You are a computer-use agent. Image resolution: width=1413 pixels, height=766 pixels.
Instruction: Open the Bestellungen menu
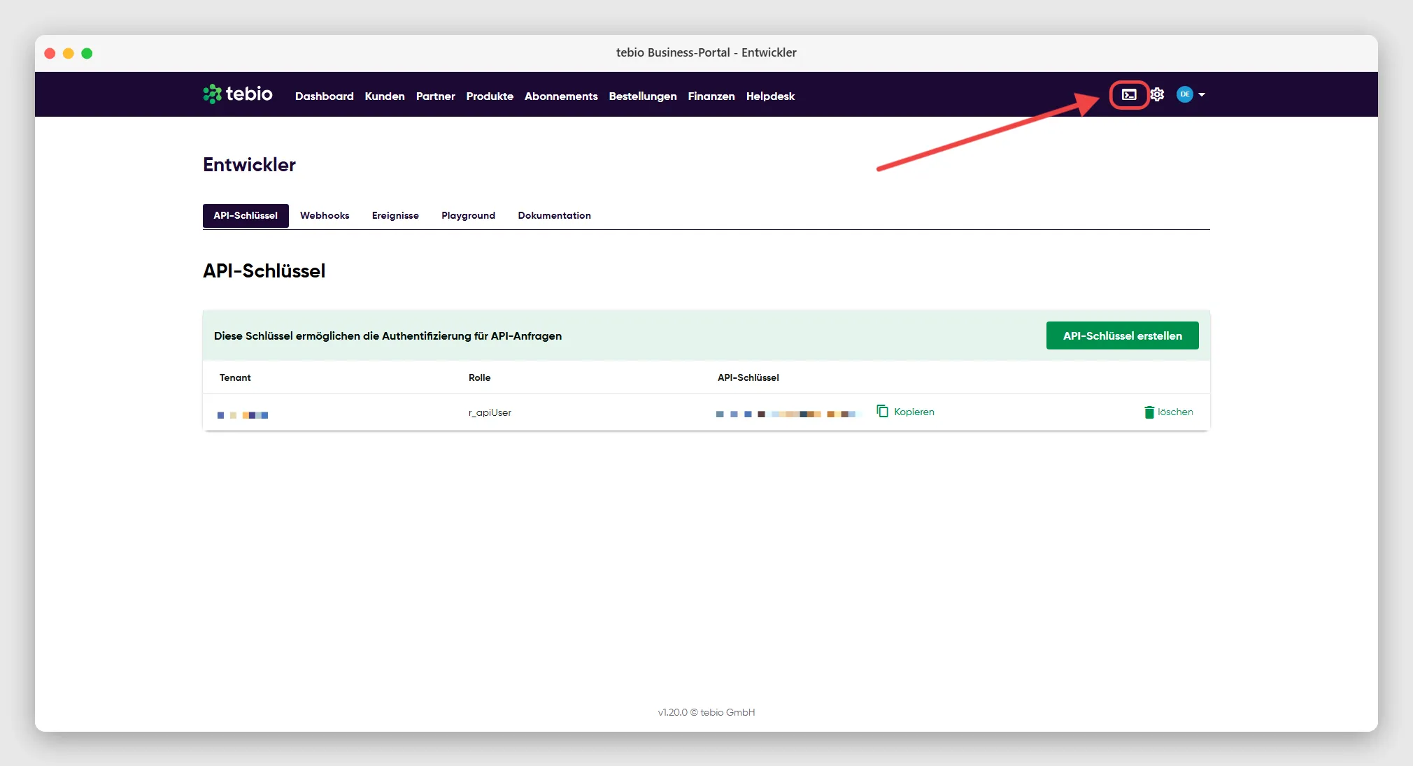pos(643,96)
